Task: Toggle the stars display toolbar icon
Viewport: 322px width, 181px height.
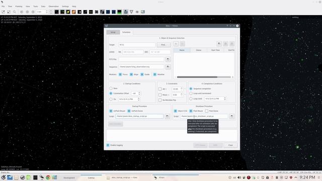Action: (x=56, y=12)
